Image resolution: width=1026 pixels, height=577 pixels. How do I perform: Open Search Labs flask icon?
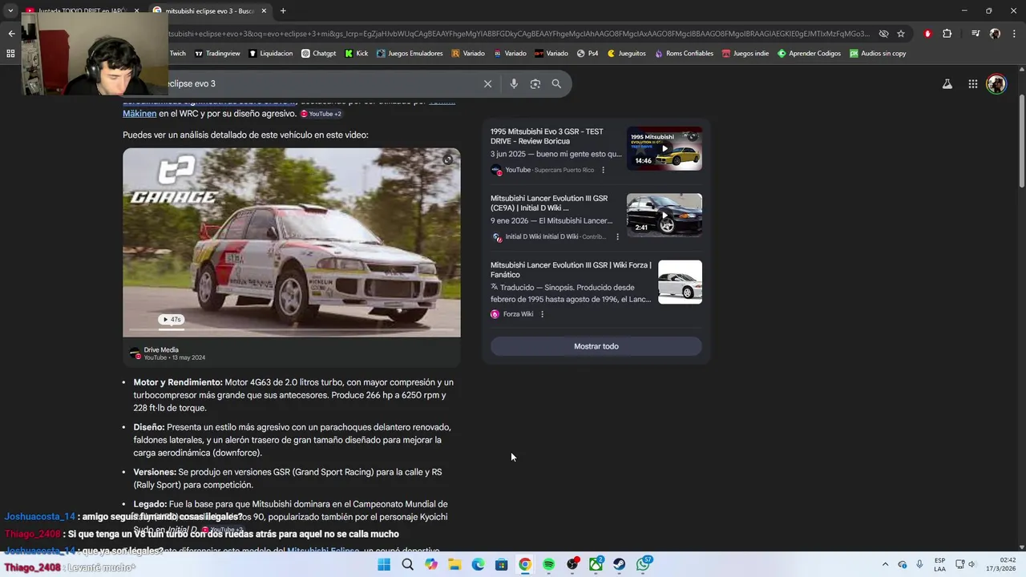(x=947, y=83)
